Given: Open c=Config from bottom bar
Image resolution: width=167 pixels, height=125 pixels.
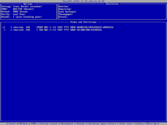Looking at the screenshot, I should pos(138,124).
